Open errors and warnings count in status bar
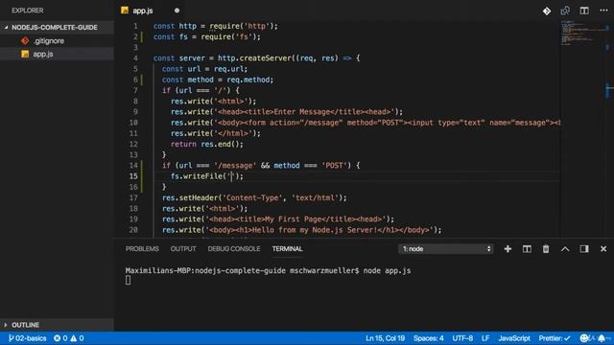The image size is (614, 345). click(x=69, y=338)
